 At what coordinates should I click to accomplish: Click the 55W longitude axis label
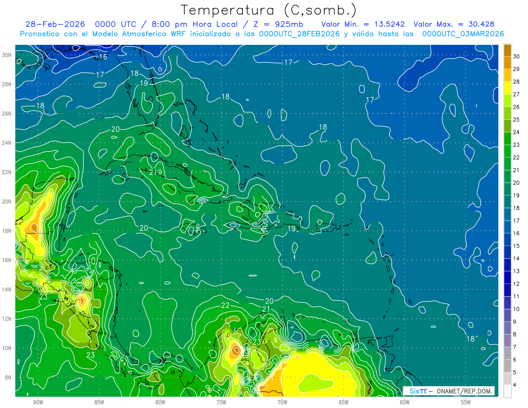click(466, 403)
